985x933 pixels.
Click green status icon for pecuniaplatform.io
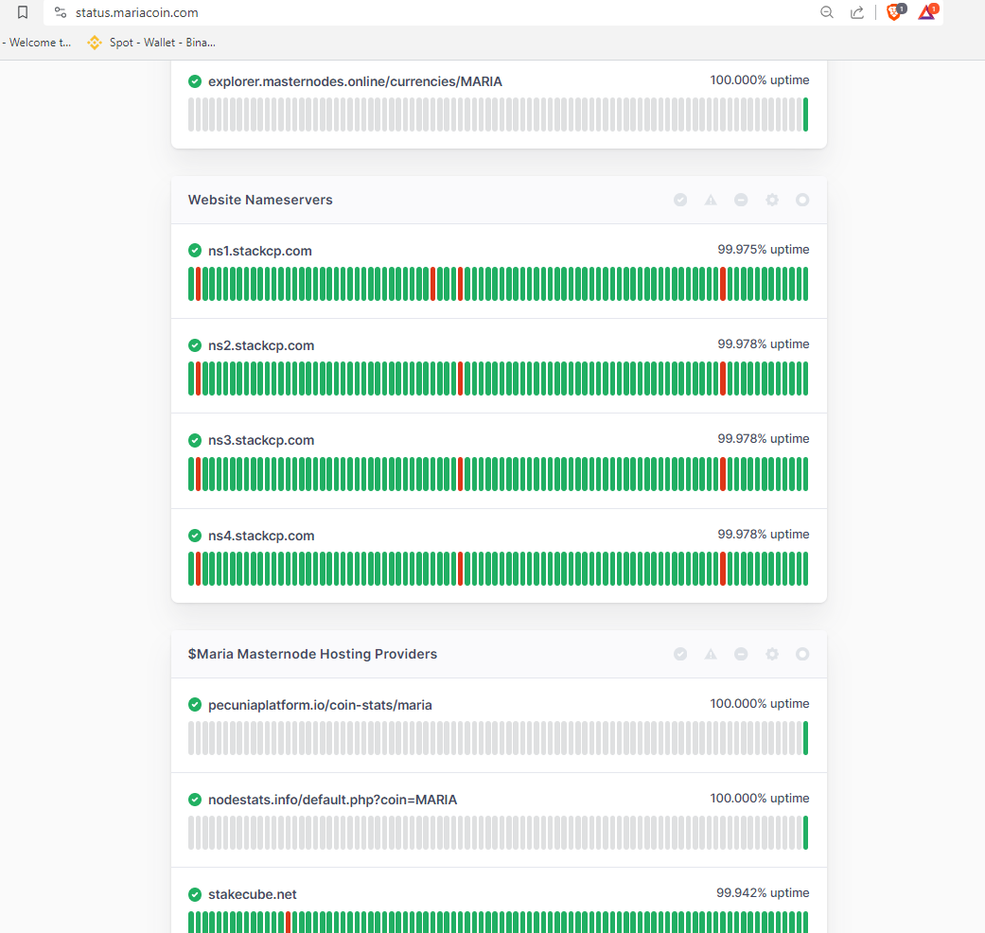(x=195, y=705)
